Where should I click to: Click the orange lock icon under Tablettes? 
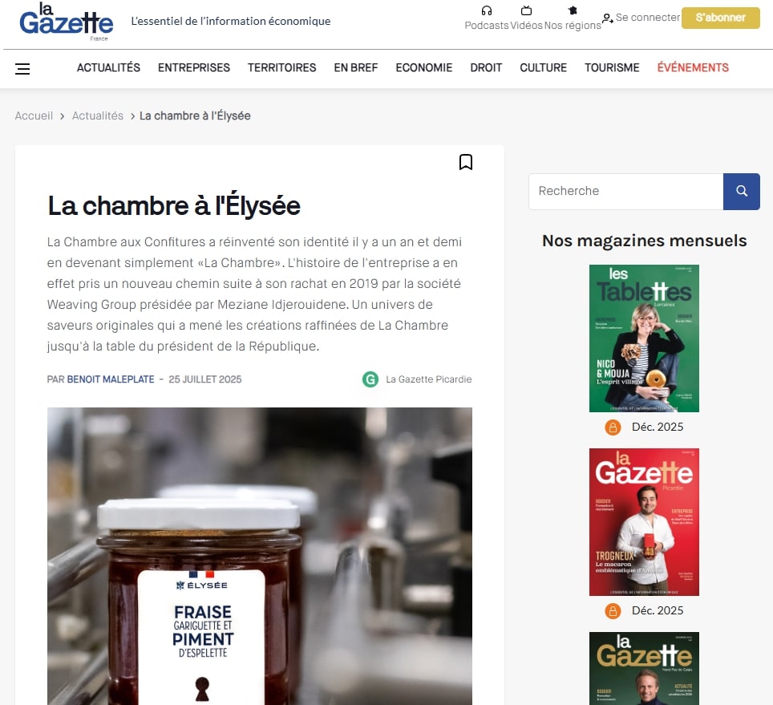coord(613,427)
